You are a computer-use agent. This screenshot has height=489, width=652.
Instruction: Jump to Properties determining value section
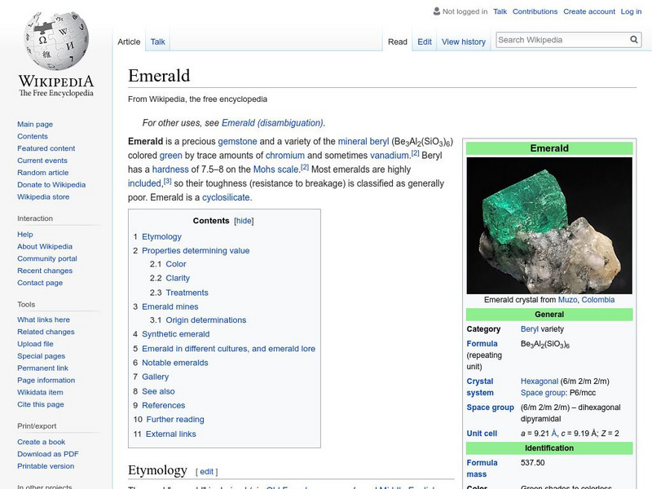click(196, 251)
